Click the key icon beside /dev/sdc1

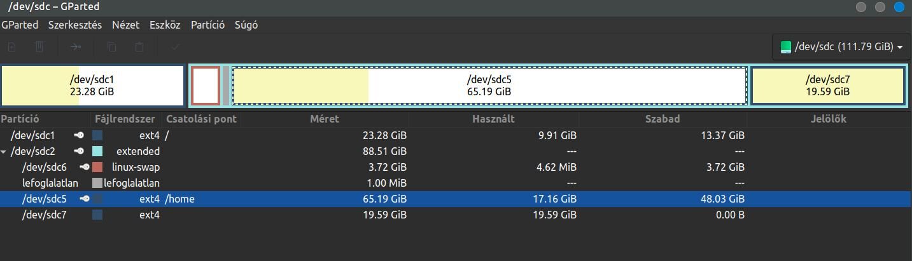(79, 135)
